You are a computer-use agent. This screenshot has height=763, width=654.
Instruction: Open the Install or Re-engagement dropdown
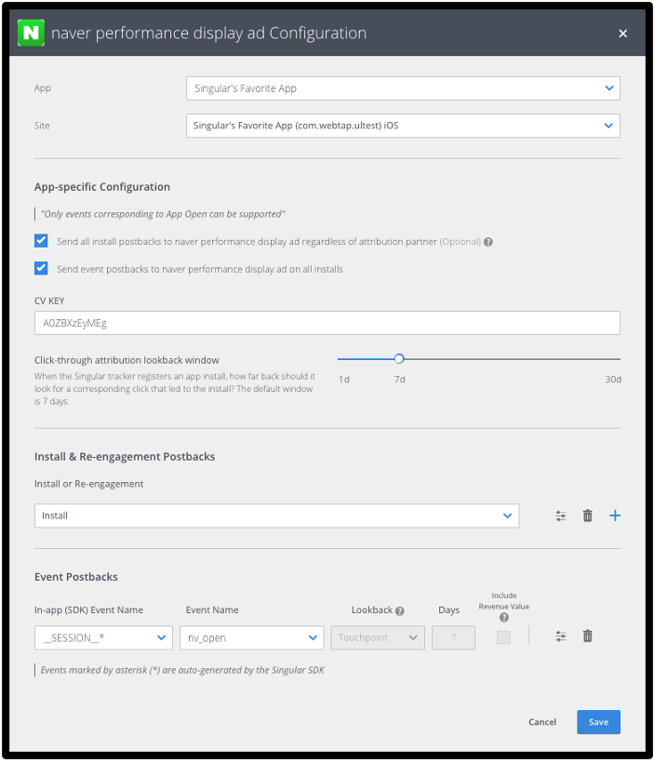(276, 515)
